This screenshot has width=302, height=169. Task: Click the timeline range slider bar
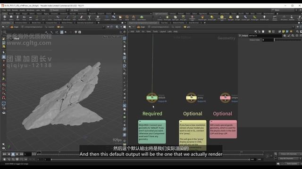(x=150, y=160)
